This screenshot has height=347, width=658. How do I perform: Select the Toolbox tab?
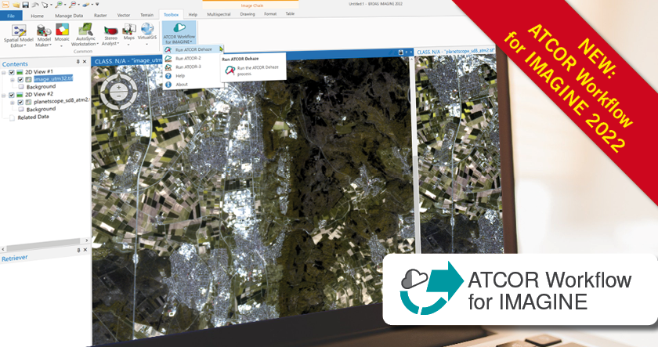(x=172, y=15)
